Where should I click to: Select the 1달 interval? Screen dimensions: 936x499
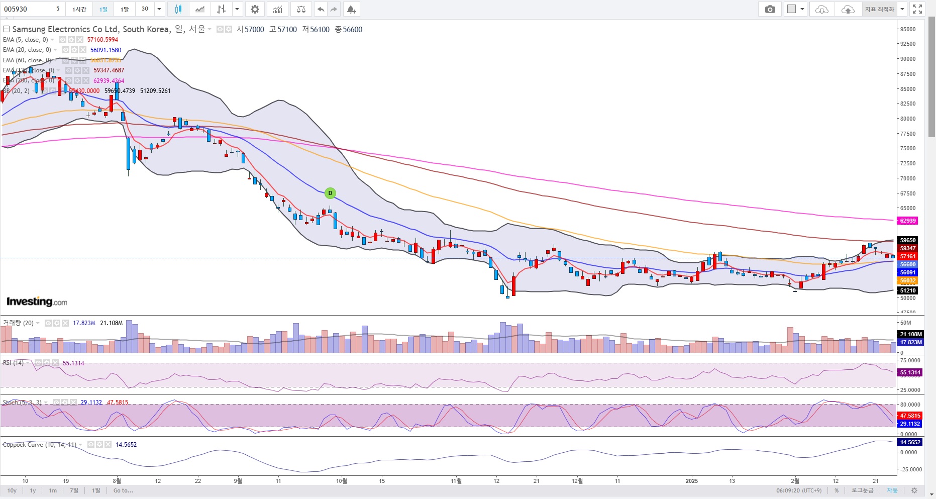point(125,9)
